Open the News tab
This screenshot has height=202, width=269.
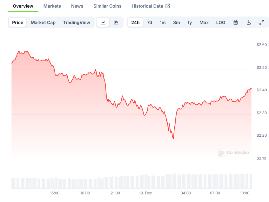coord(77,6)
